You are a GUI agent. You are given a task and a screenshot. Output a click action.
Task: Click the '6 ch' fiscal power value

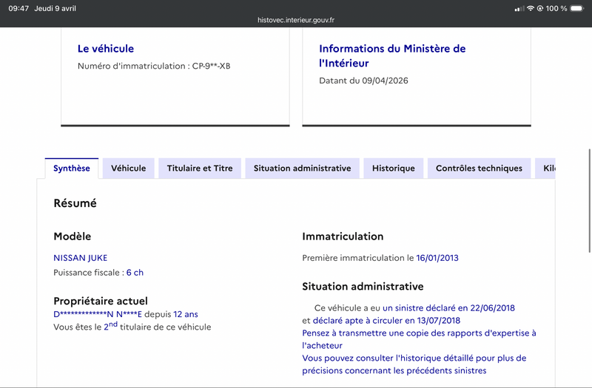pos(135,273)
